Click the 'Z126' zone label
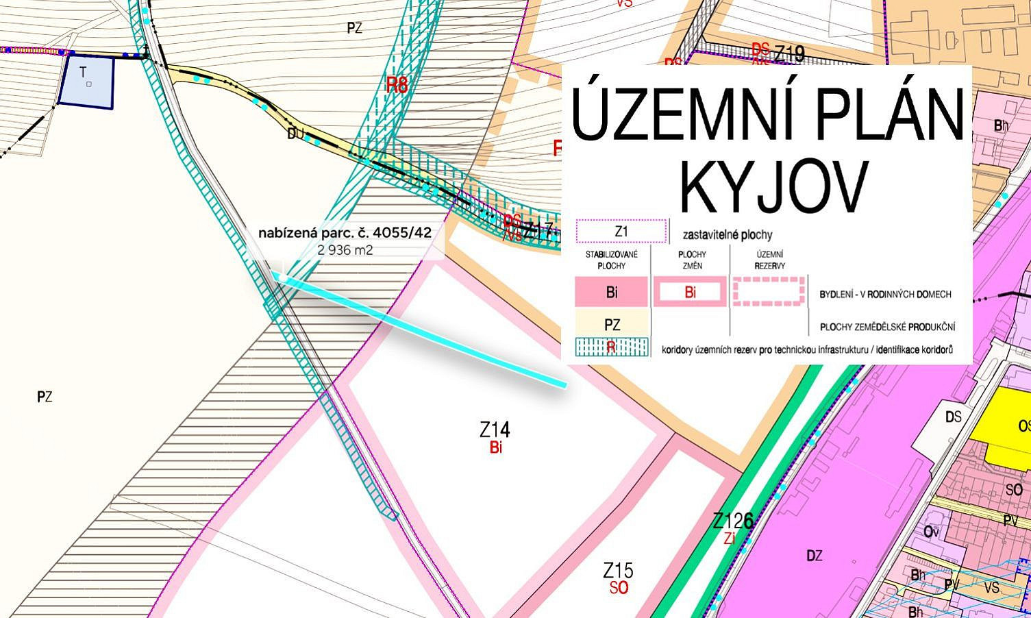The image size is (1031, 618). [x=733, y=521]
